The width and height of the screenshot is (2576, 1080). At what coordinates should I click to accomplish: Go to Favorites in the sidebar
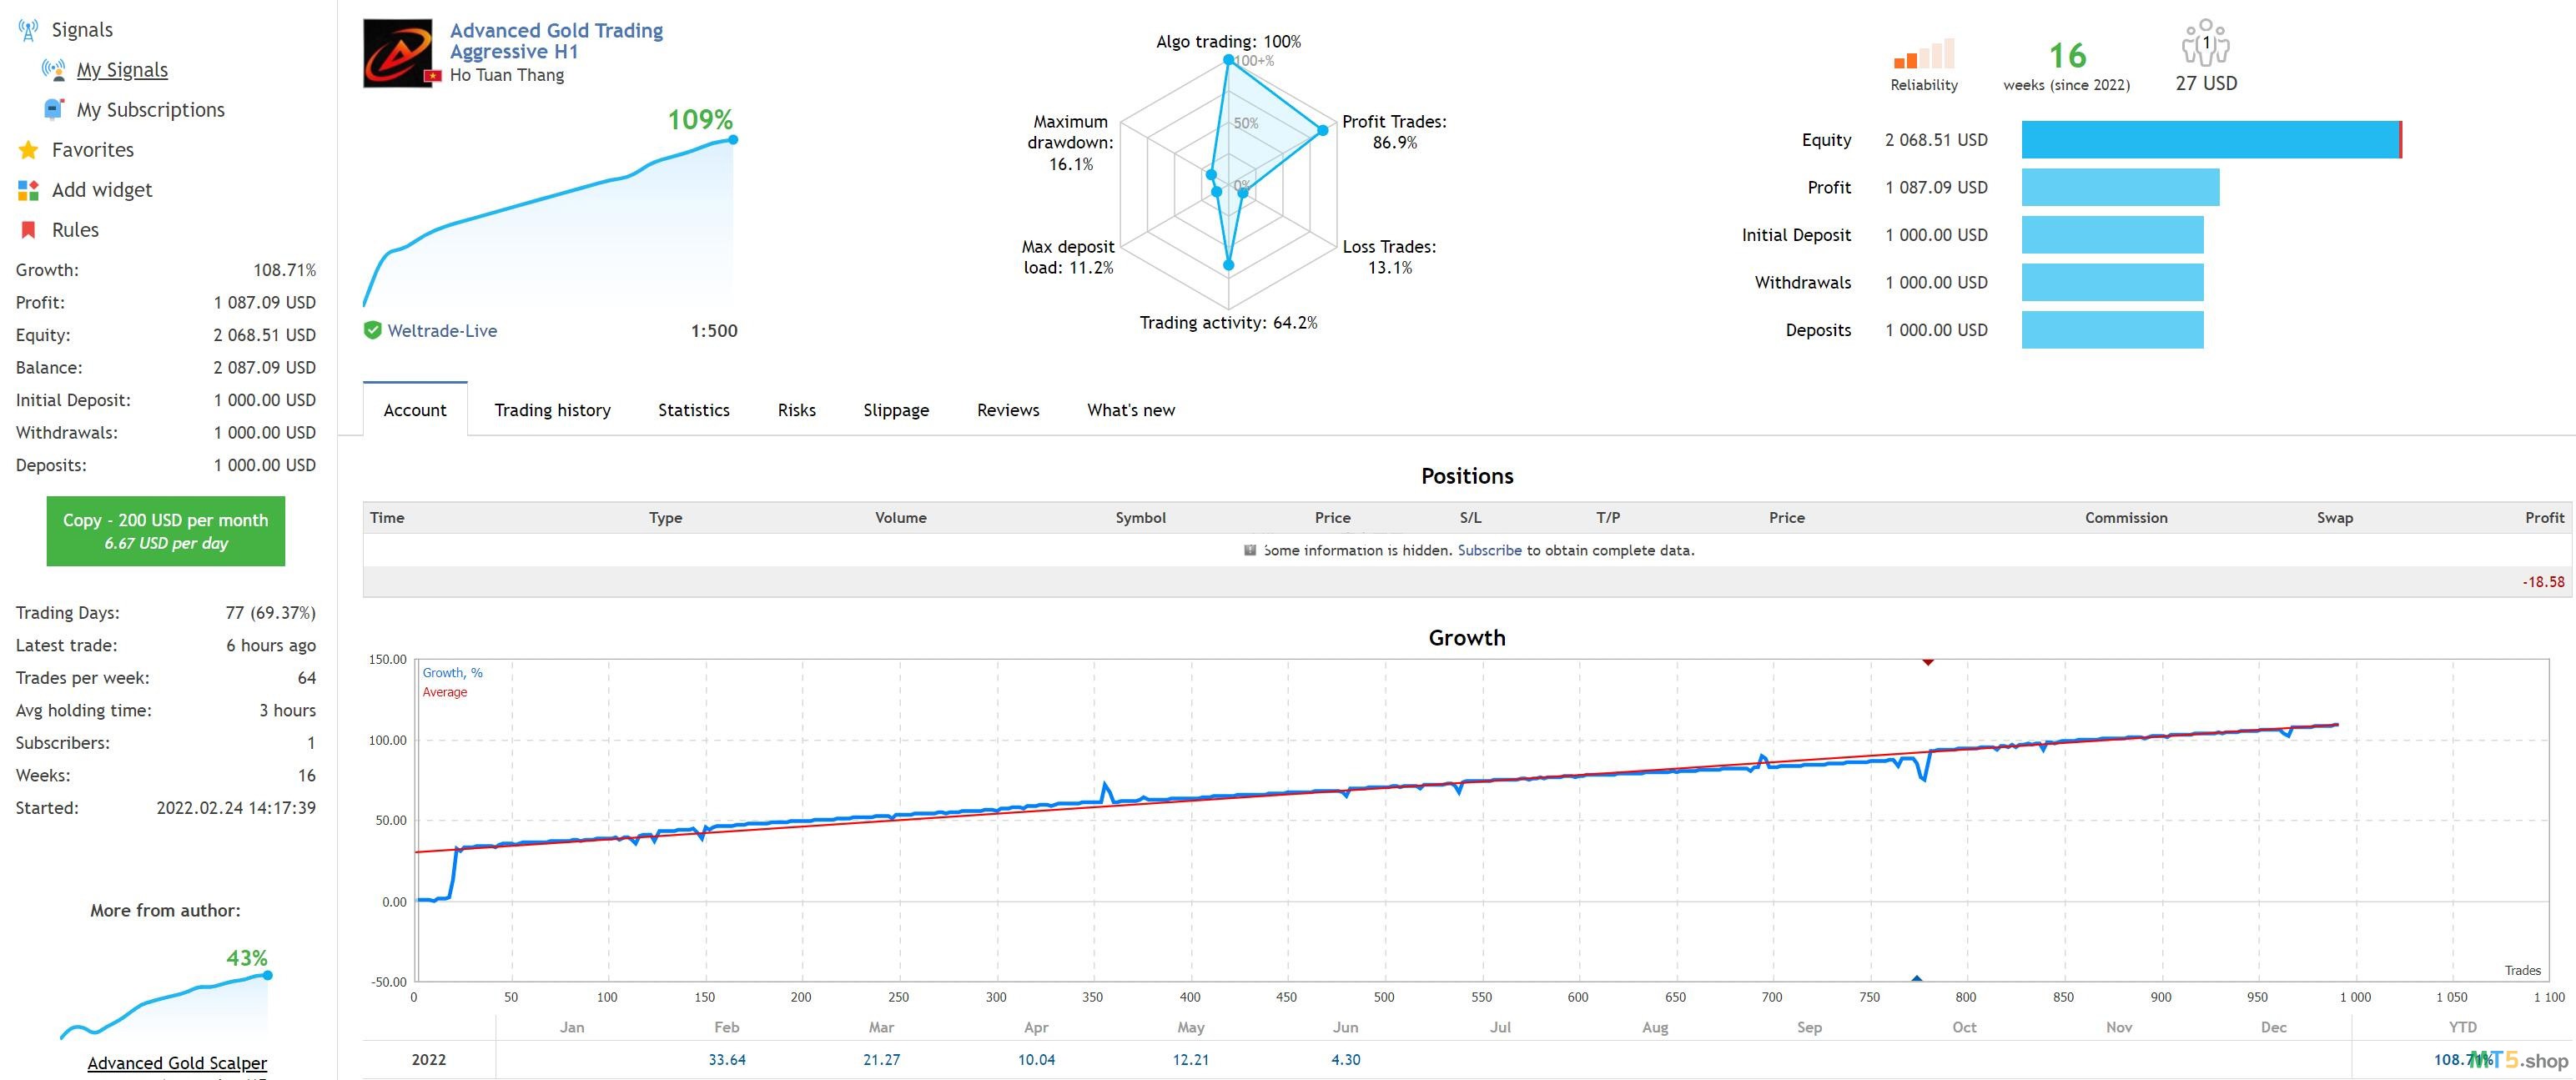click(x=93, y=150)
